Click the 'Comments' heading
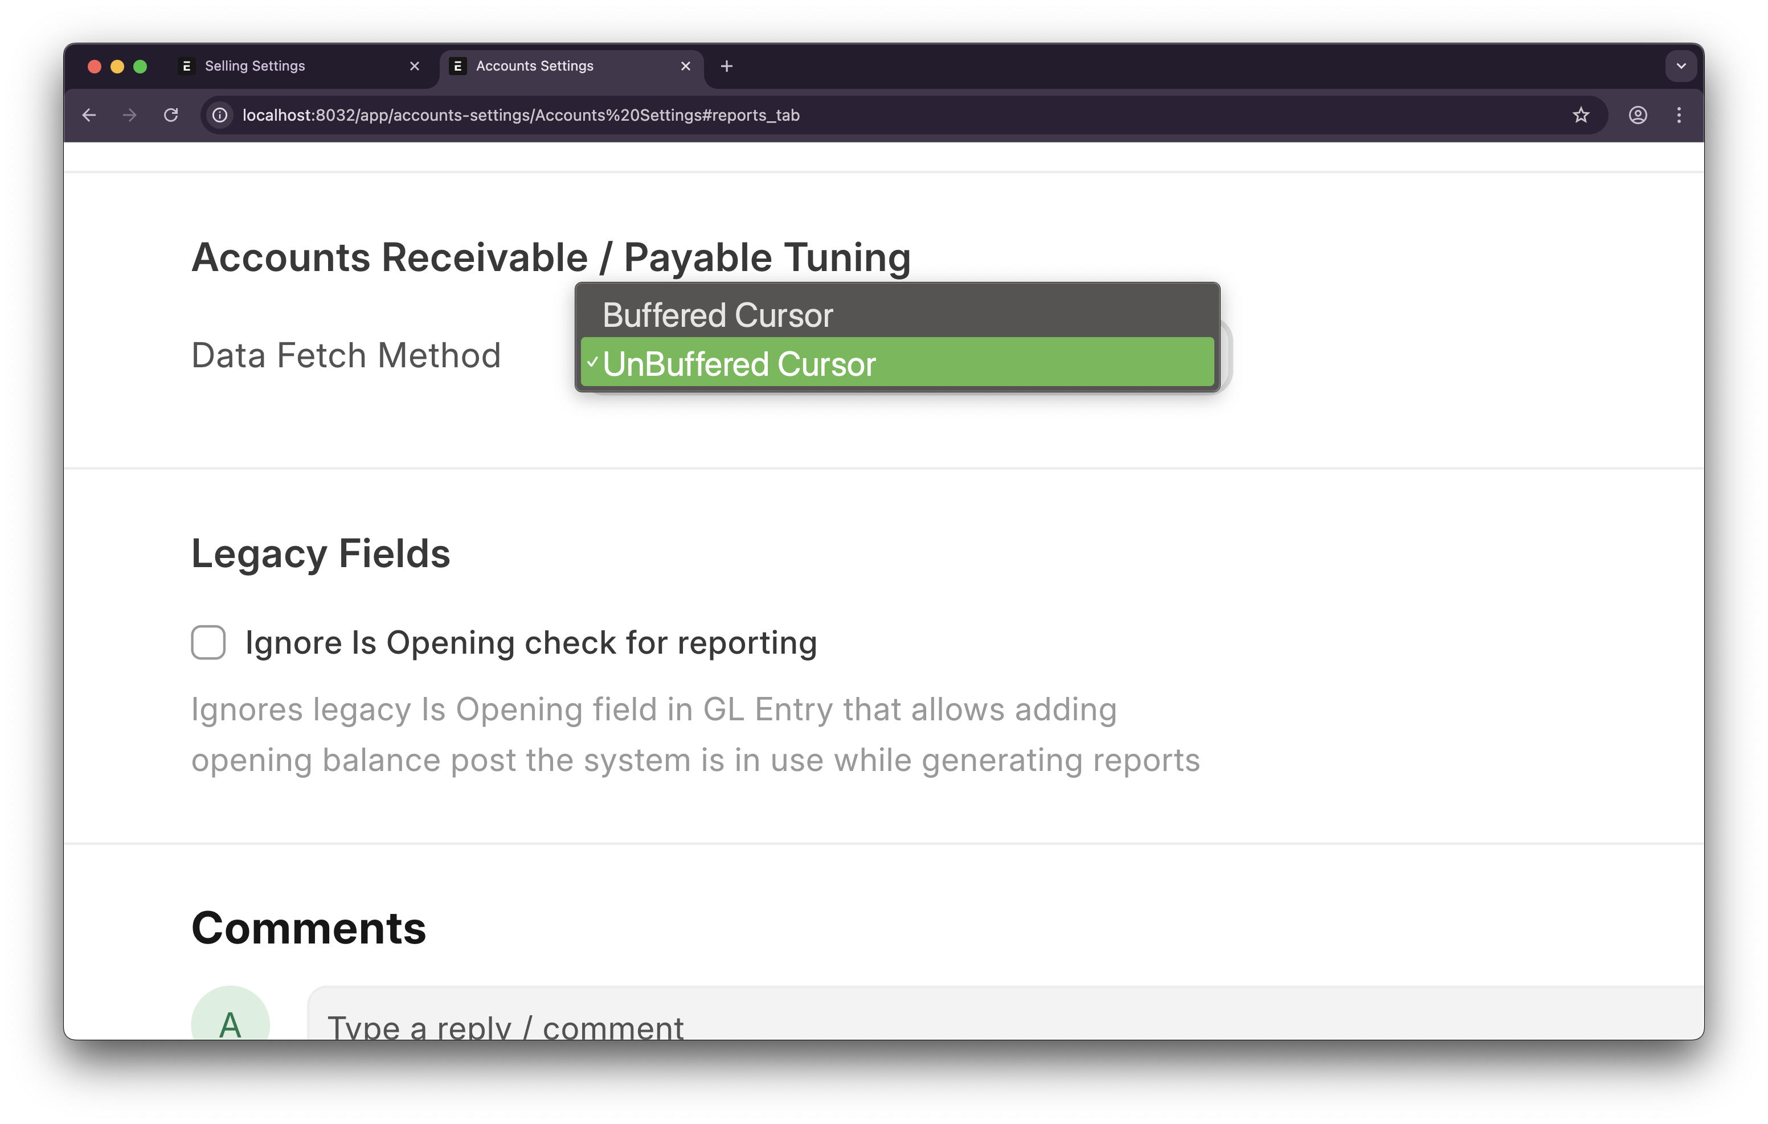This screenshot has width=1768, height=1124. 308,928
